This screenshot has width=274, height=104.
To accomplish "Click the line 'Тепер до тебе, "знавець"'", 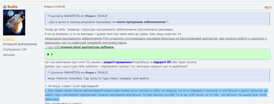I will point(109,30).
